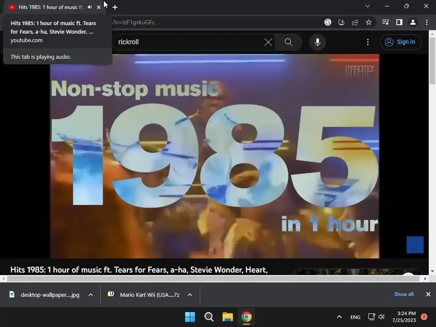
Task: Click the vertical scrollbar thumb
Action: point(433,60)
